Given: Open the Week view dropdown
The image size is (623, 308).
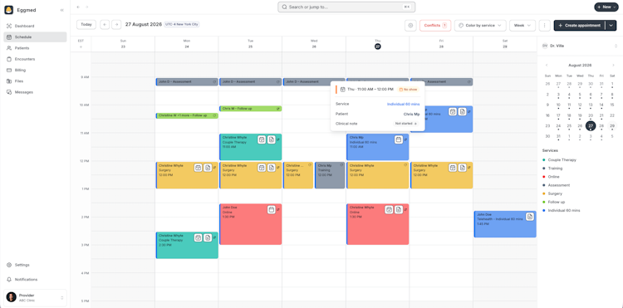Looking at the screenshot, I should click(x=522, y=25).
